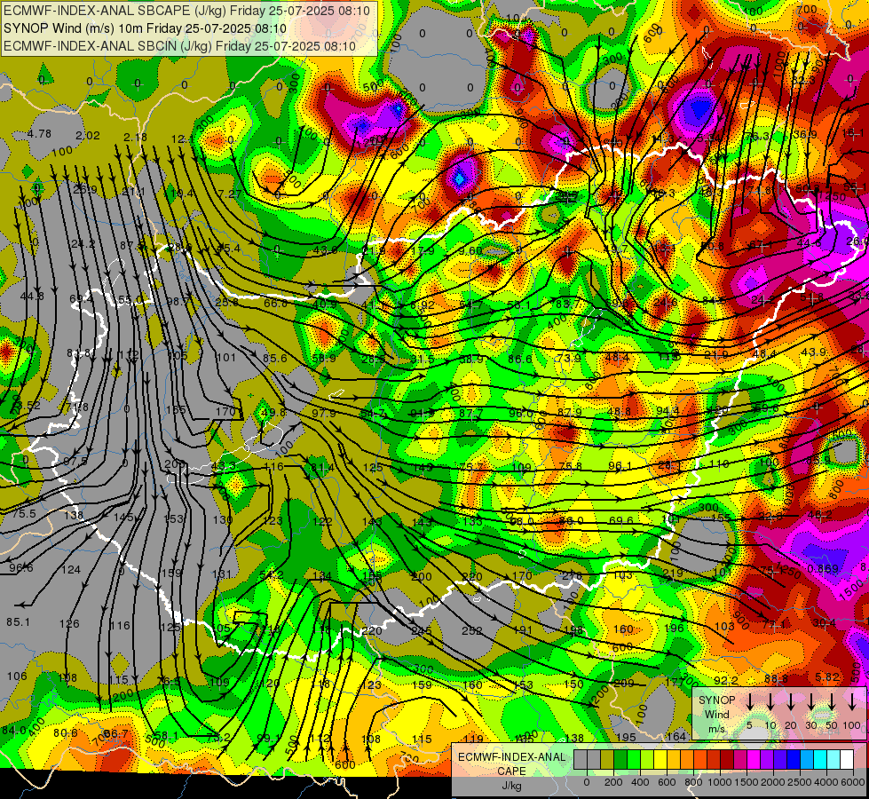Click the ECMWF-INDEX-ANAL legend heading
This screenshot has width=869, height=799.
coord(511,757)
